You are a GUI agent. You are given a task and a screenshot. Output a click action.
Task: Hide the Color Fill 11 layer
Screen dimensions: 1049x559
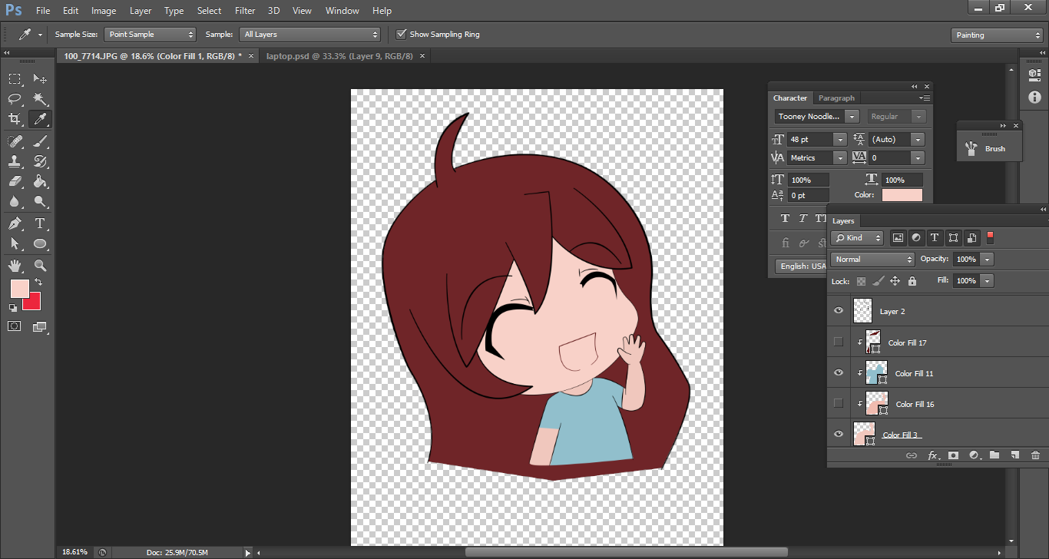pos(839,372)
